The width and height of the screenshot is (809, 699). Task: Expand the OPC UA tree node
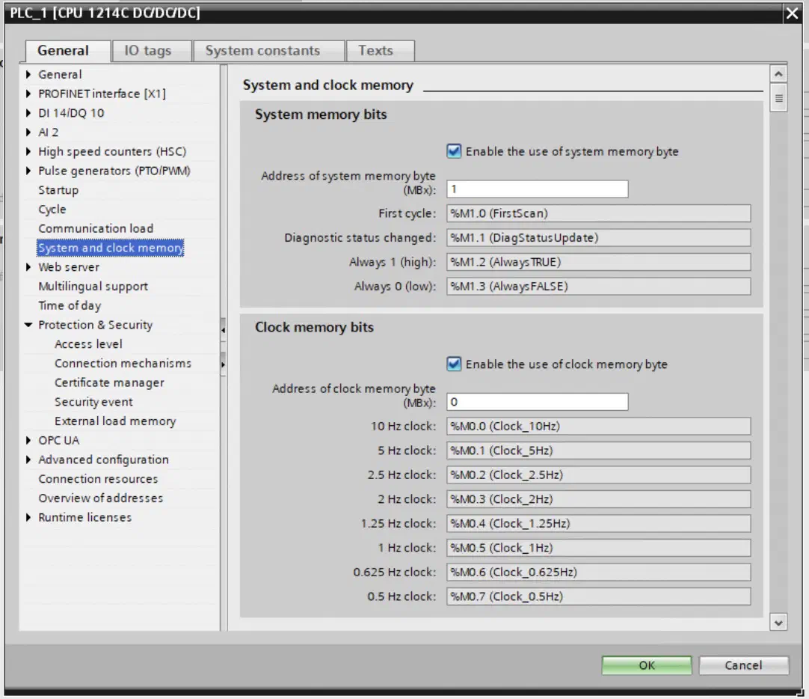(x=29, y=440)
